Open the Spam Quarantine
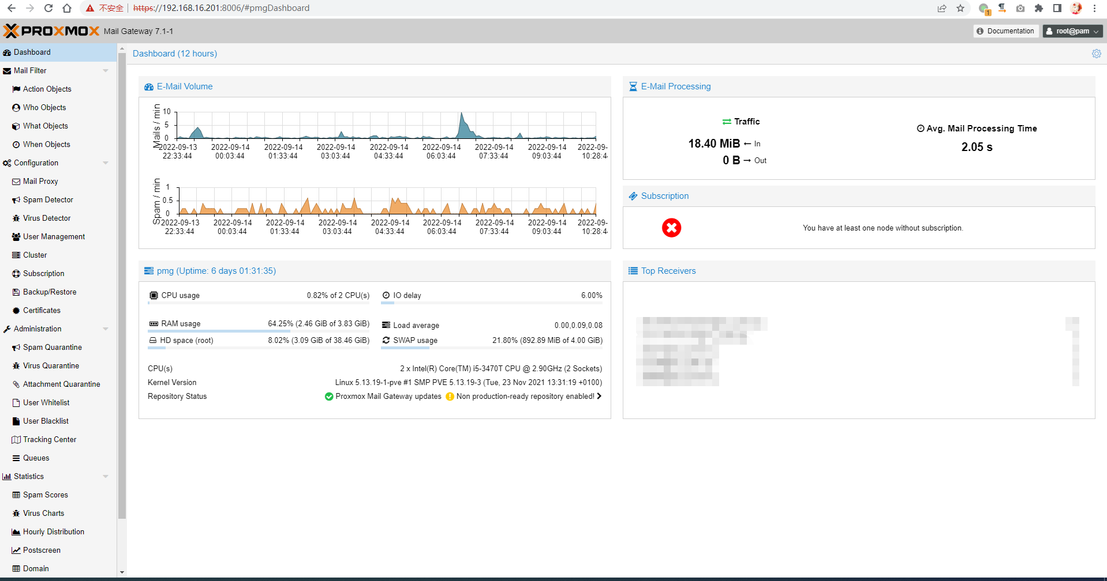1107x581 pixels. [52, 347]
